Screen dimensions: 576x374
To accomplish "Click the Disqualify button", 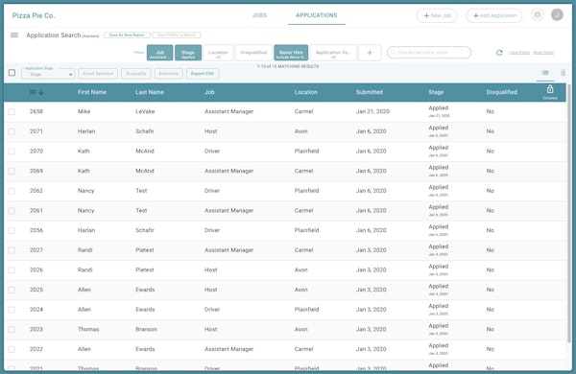I will [x=136, y=74].
